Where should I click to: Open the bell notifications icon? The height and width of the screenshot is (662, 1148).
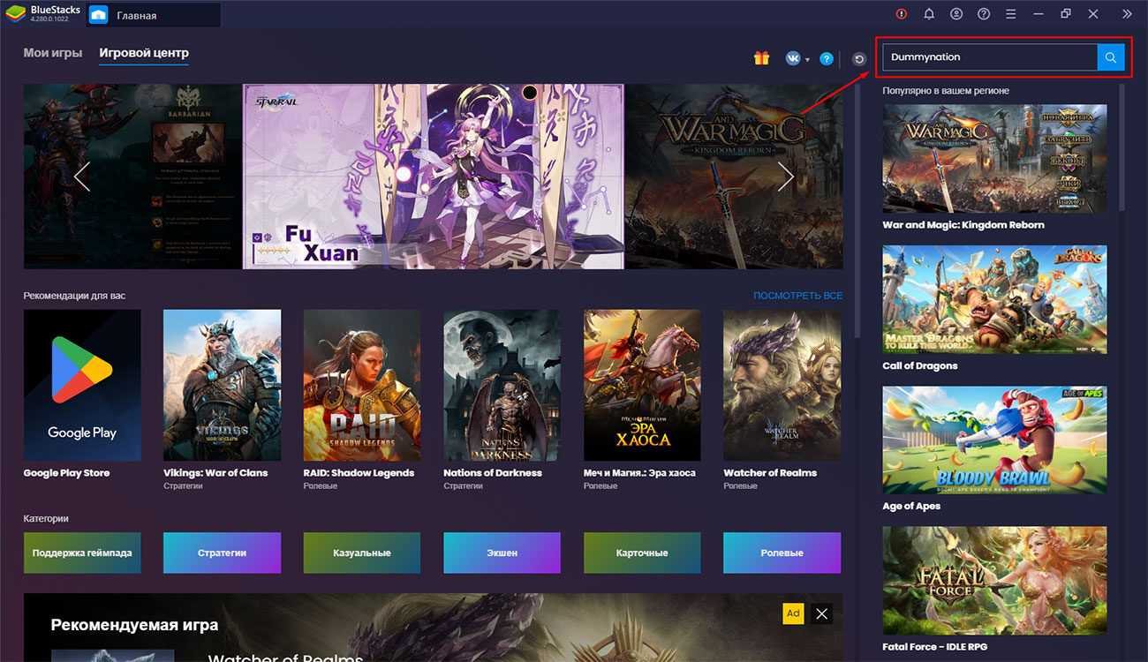929,14
